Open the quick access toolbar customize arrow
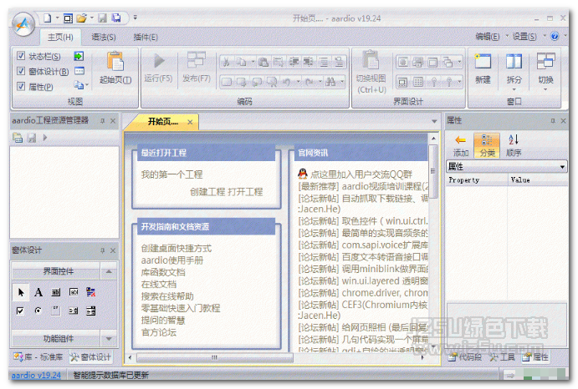The image size is (578, 389). [136, 18]
